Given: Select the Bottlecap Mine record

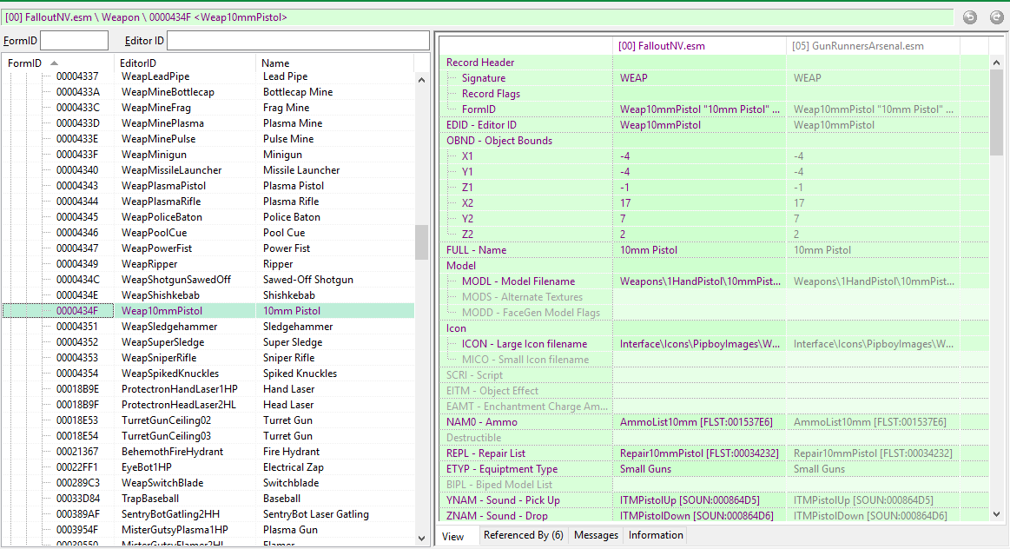Looking at the screenshot, I should coord(208,92).
